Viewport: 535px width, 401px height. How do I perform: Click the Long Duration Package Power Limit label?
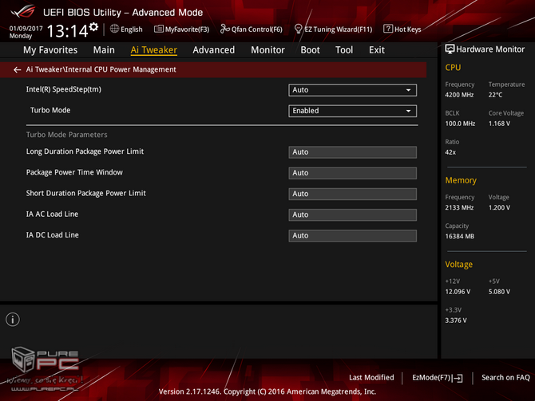pyautogui.click(x=85, y=151)
